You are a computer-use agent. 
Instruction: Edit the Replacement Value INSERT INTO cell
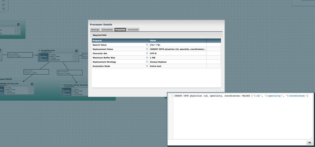click(x=178, y=49)
